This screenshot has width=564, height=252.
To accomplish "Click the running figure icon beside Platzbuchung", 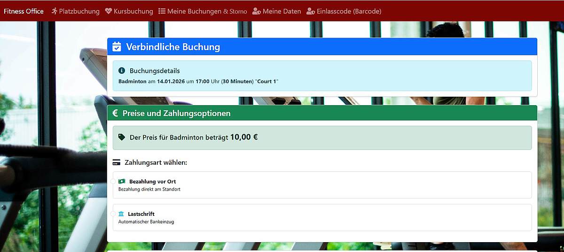I will (55, 11).
